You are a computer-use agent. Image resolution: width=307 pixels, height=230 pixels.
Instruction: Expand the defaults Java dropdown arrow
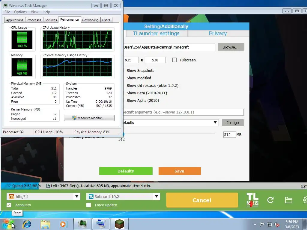[x=215, y=122]
